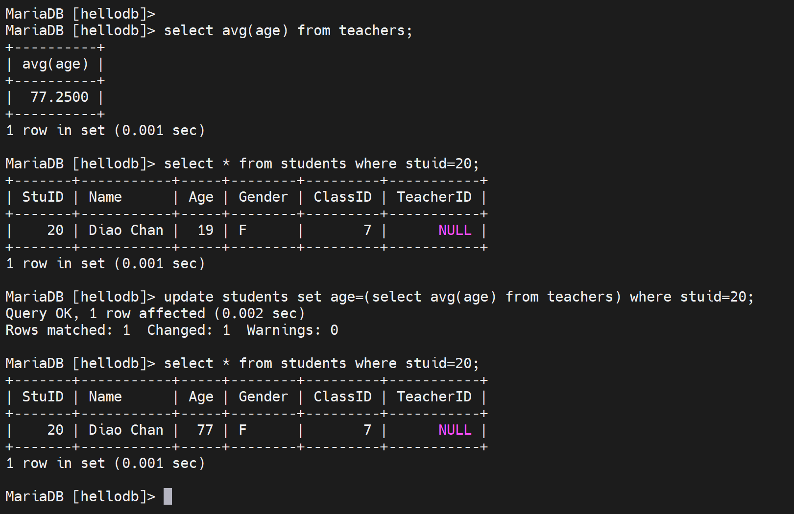Click the 'Rows matched: 1' status text

click(x=68, y=330)
